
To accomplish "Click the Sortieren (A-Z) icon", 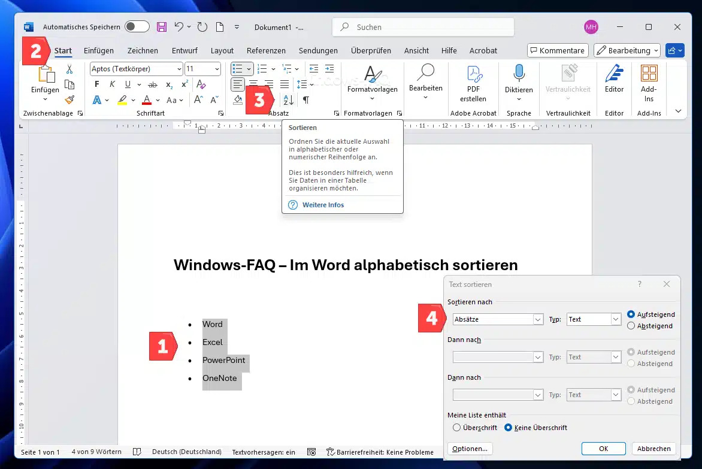I will [x=288, y=100].
